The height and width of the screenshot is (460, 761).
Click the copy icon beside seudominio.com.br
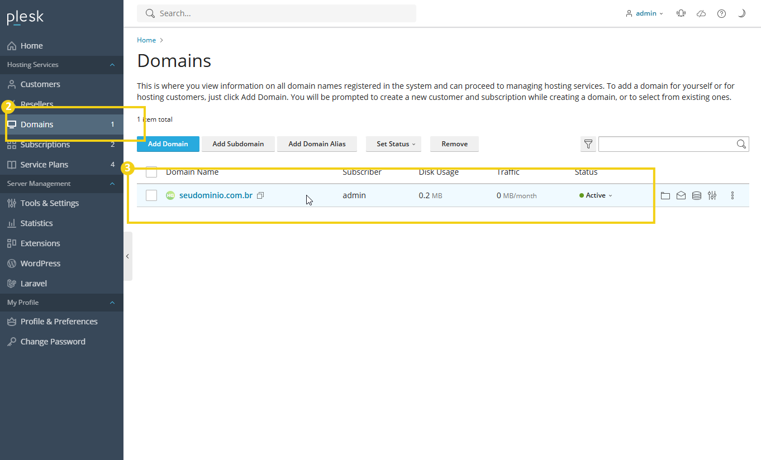tap(260, 195)
